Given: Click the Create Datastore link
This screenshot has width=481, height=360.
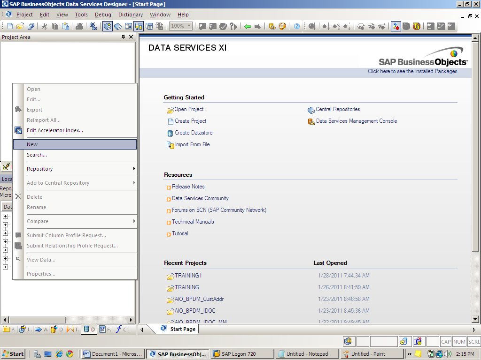Looking at the screenshot, I should click(194, 133).
